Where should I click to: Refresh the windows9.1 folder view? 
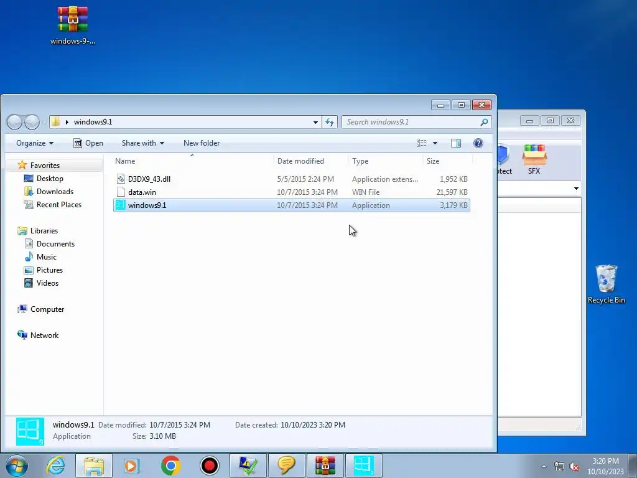tap(330, 122)
